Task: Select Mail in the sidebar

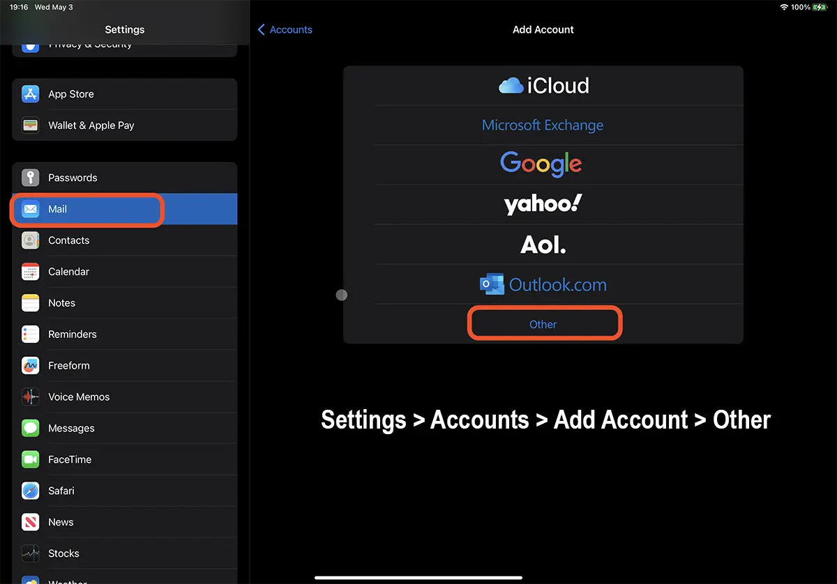Action: [x=125, y=209]
